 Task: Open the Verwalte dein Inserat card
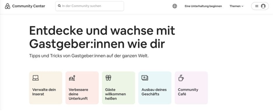(x=46, y=88)
